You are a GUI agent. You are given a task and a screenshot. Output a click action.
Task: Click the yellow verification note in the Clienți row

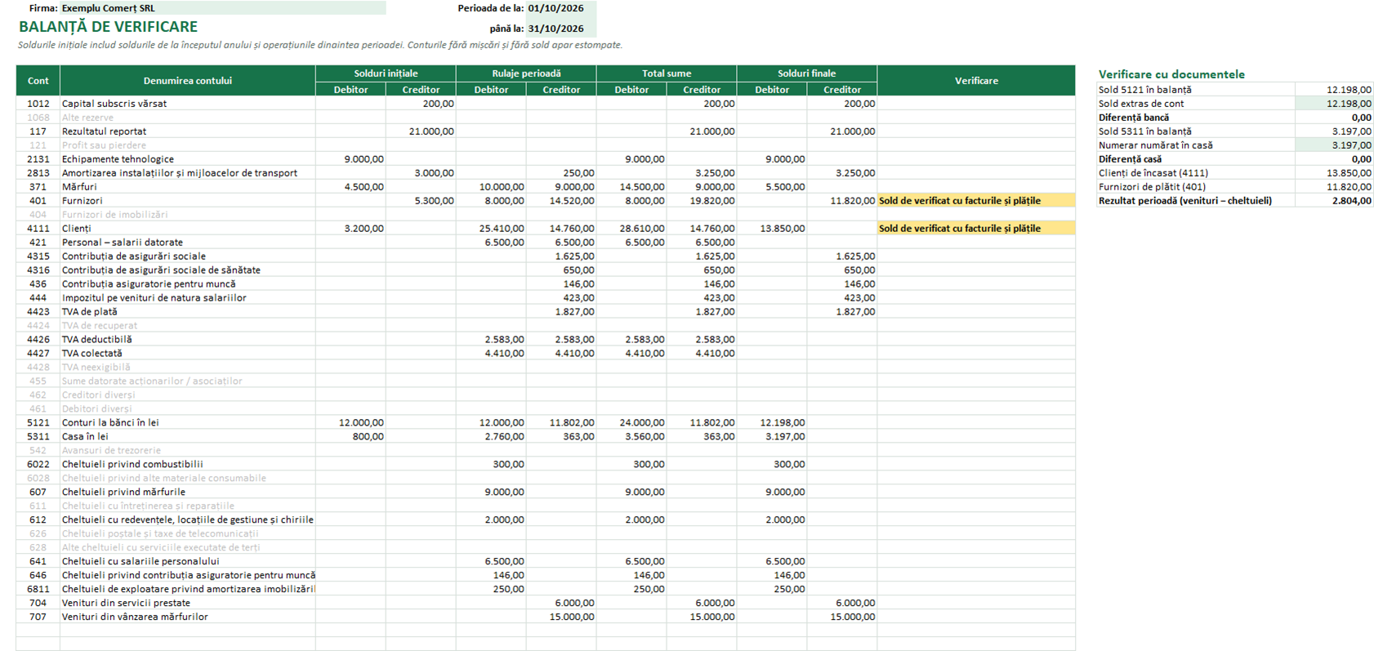tap(976, 229)
